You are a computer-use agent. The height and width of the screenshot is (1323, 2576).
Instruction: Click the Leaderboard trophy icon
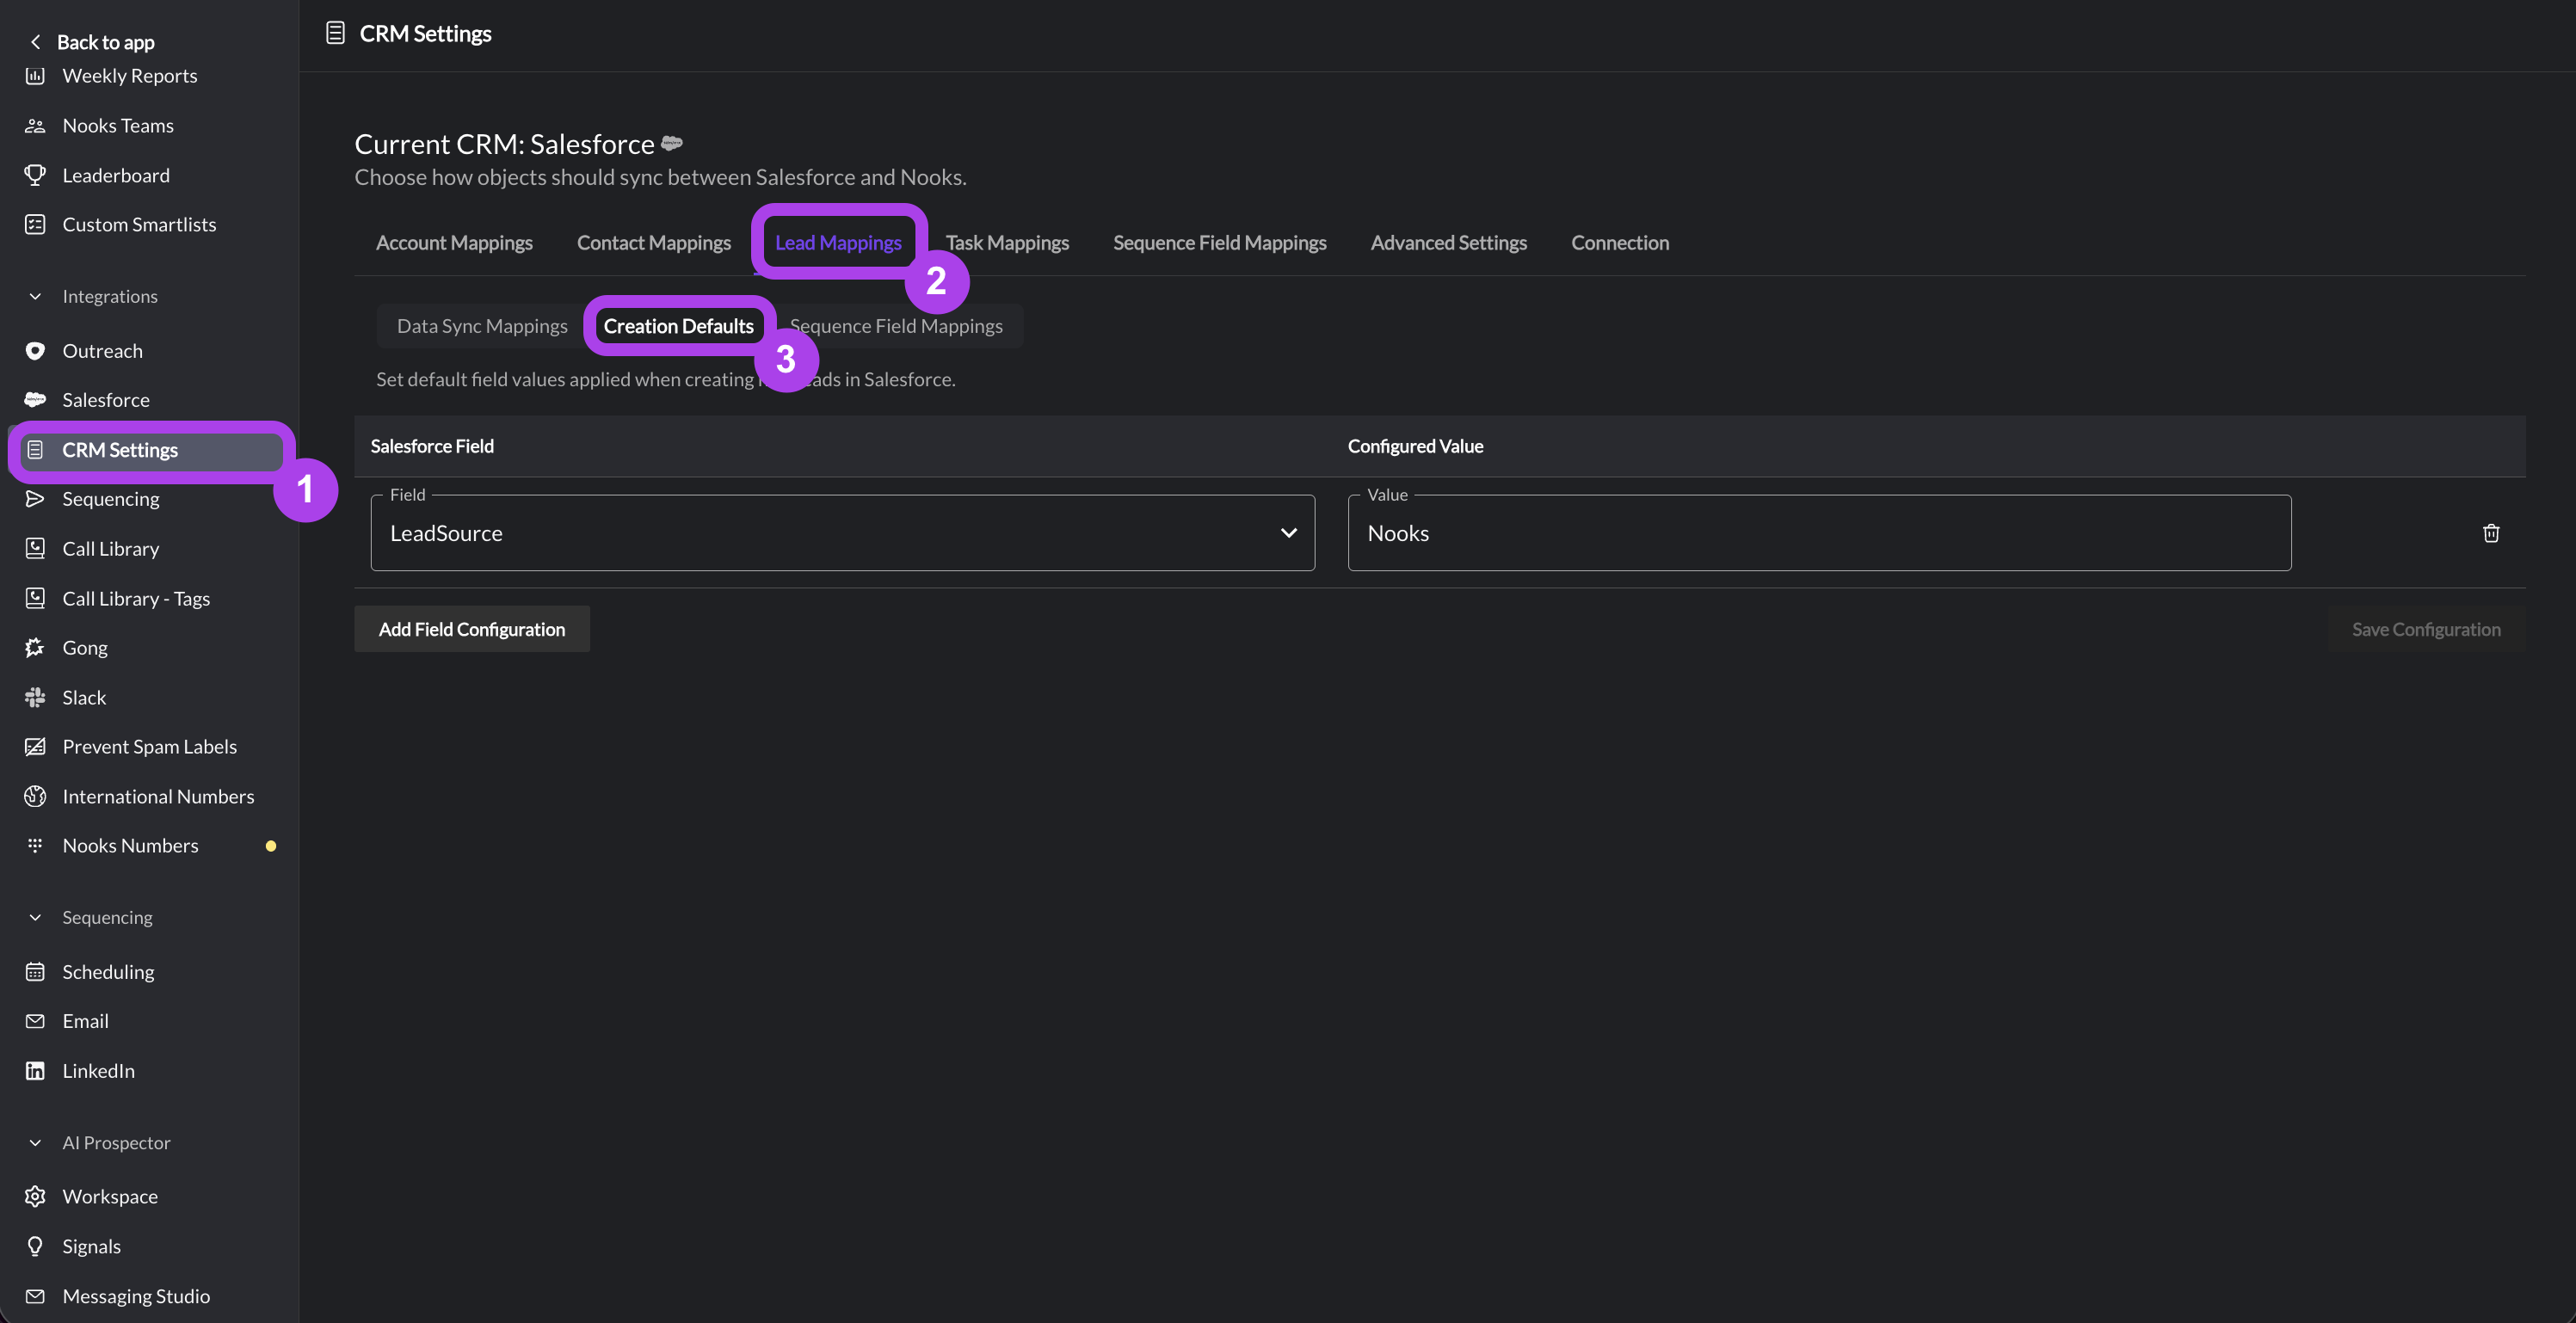point(35,175)
